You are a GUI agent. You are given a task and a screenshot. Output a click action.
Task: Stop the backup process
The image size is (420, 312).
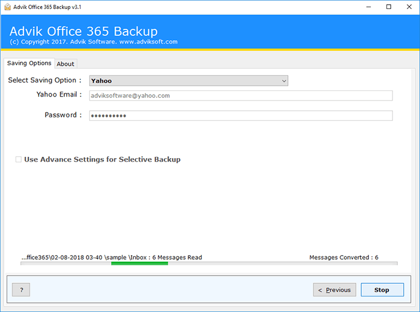[382, 290]
